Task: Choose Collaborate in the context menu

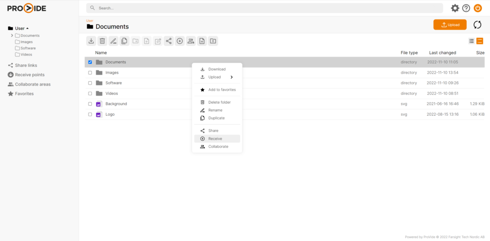Action: 217,146
